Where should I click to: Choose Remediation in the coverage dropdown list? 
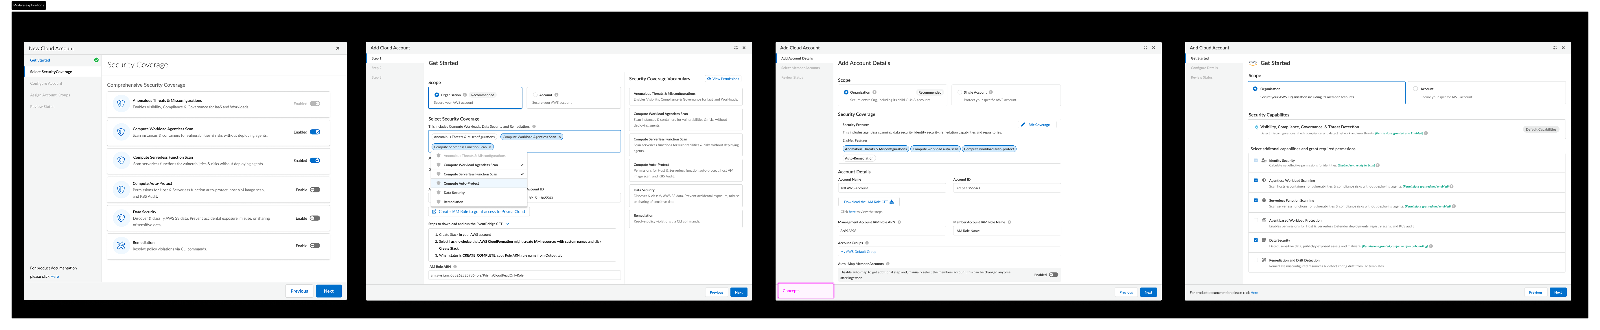(x=479, y=202)
